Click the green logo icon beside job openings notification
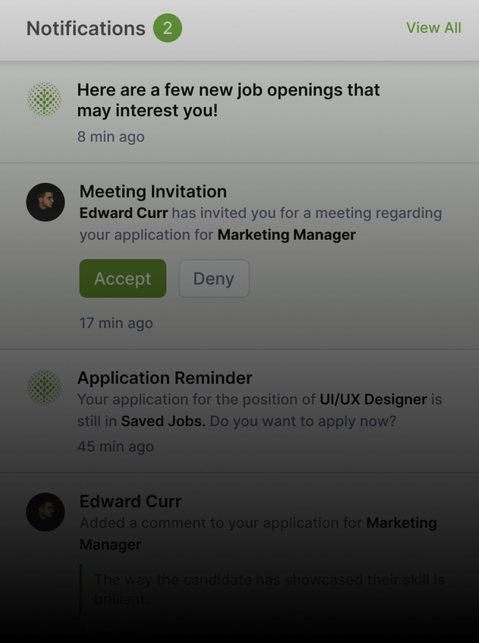This screenshot has width=479, height=643. tap(44, 99)
